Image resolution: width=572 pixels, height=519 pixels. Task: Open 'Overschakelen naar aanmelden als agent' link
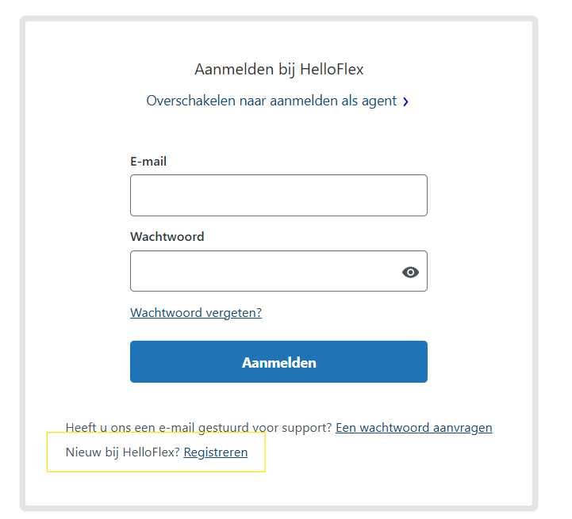click(x=271, y=101)
